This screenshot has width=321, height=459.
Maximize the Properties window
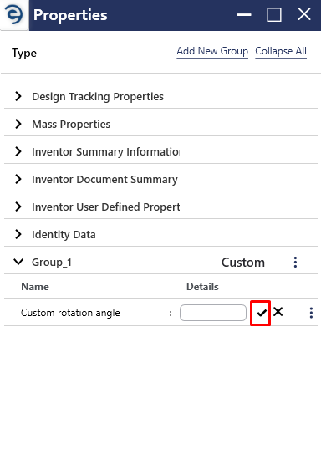coord(274,14)
